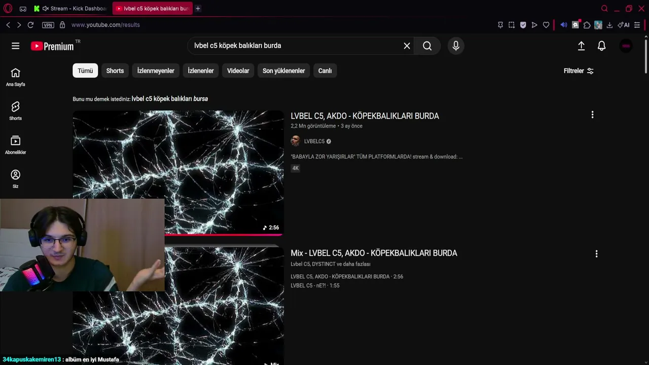
Task: Open the GX Corner gamepad icon
Action: click(x=23, y=9)
